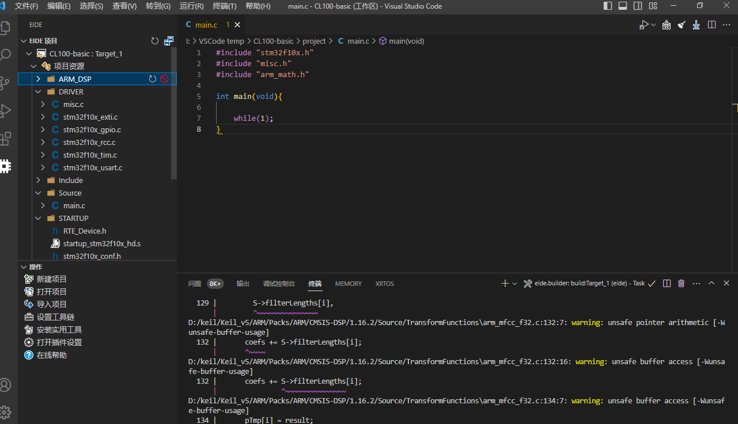The height and width of the screenshot is (424, 738).
Task: Collapse the Source folder
Action: [38, 193]
